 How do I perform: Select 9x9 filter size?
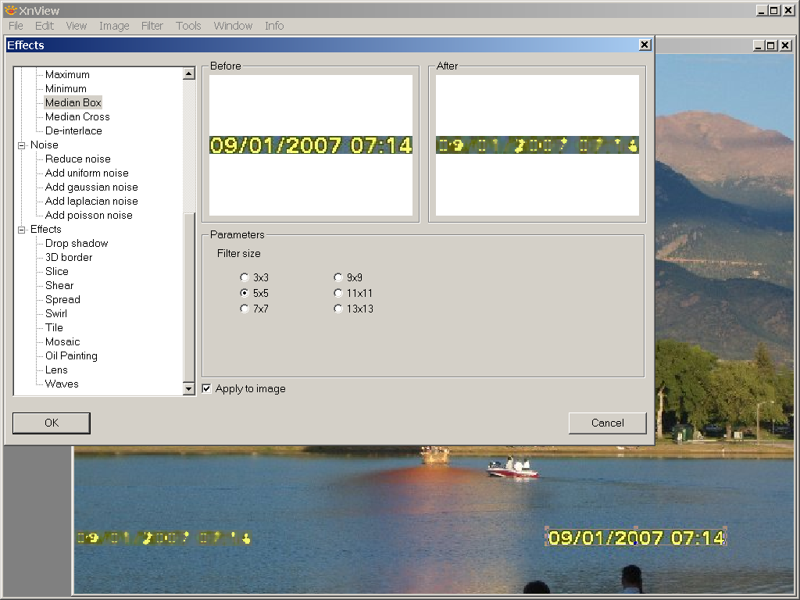point(337,277)
